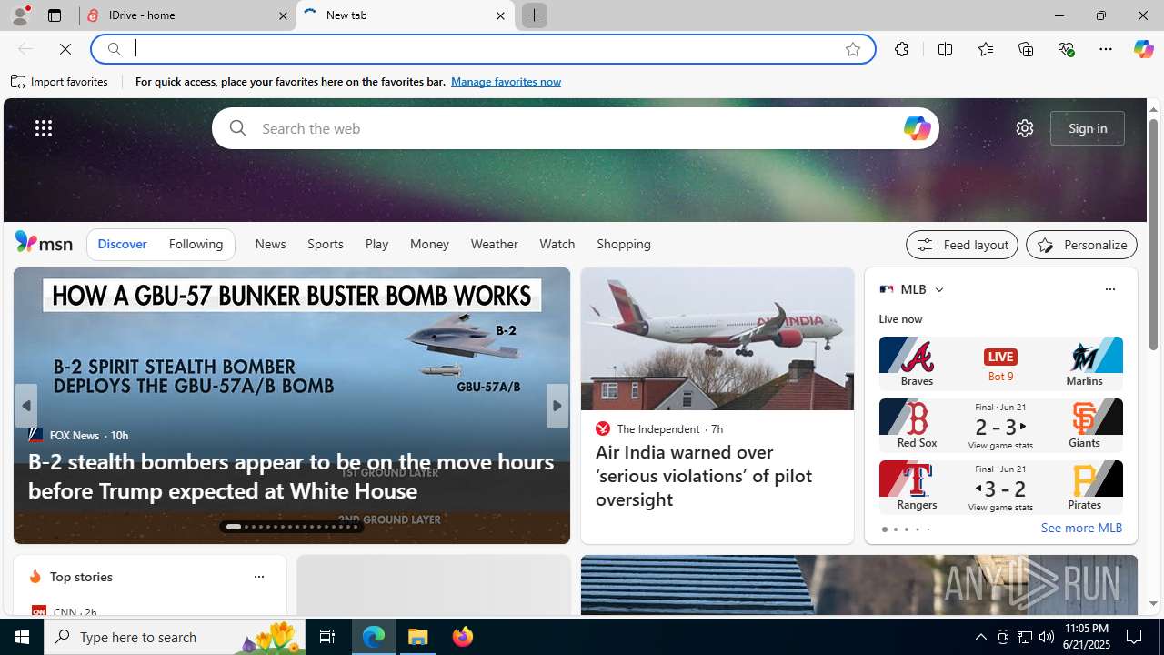The width and height of the screenshot is (1164, 655).
Task: Click the page vertical scrollbar thumb
Action: [x=1153, y=233]
